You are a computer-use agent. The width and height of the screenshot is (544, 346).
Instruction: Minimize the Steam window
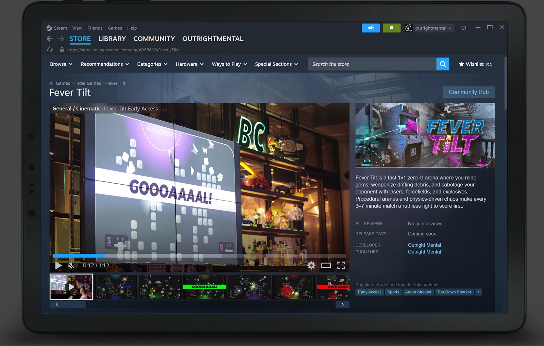[478, 27]
